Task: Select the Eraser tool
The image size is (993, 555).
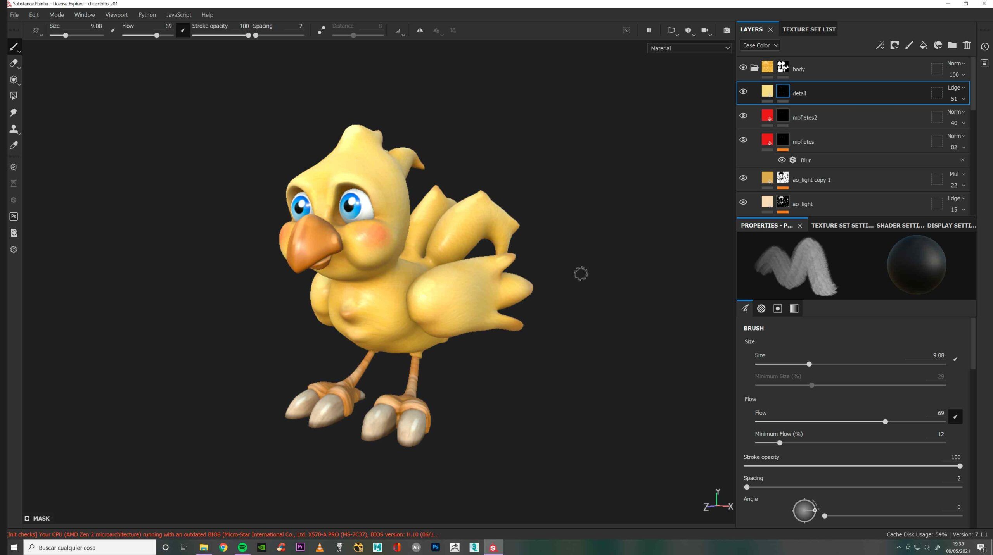Action: click(14, 63)
